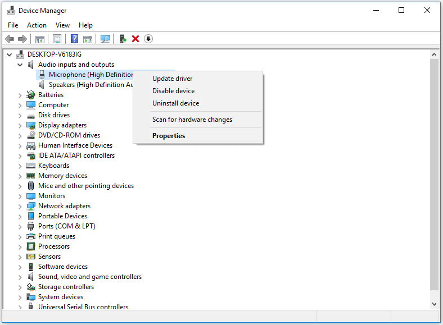Expand the IDE ATA/ATAPI controllers arrow
Viewport: 443px width, 325px height.
click(x=20, y=156)
